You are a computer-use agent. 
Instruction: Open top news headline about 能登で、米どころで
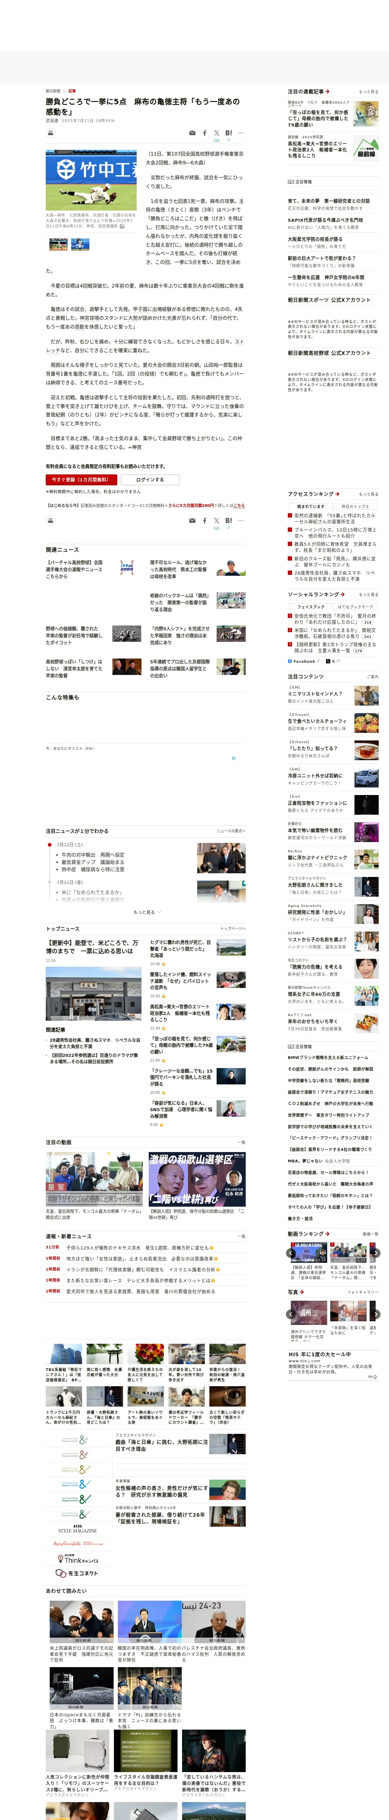click(x=92, y=947)
